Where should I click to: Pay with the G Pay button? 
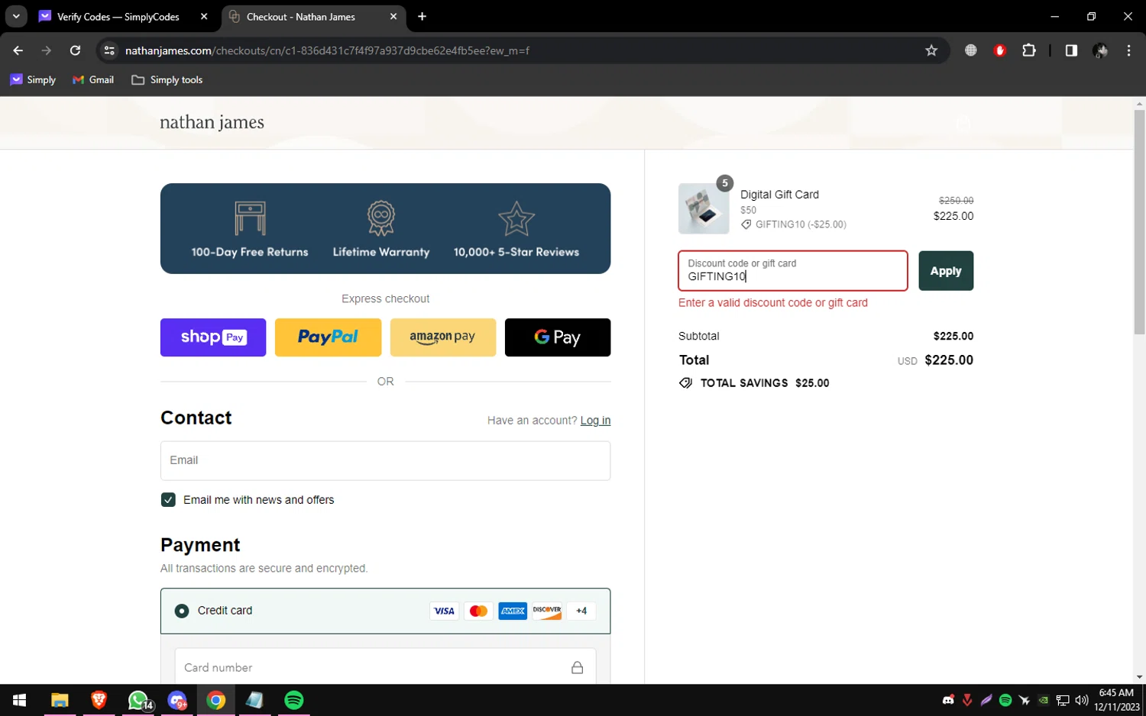click(x=558, y=337)
